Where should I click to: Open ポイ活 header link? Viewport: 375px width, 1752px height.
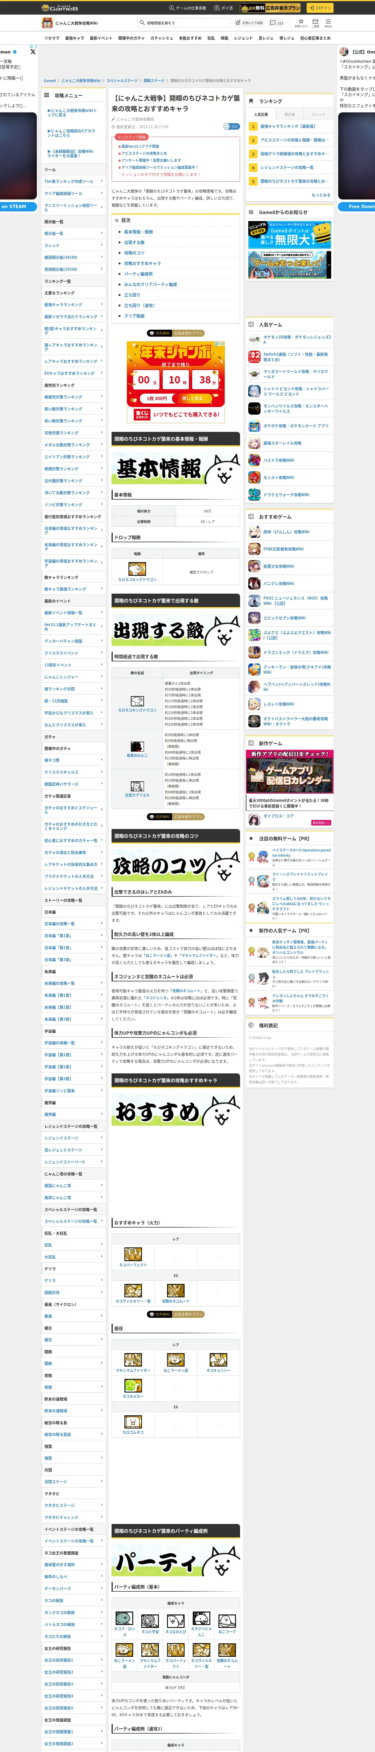pyautogui.click(x=223, y=8)
